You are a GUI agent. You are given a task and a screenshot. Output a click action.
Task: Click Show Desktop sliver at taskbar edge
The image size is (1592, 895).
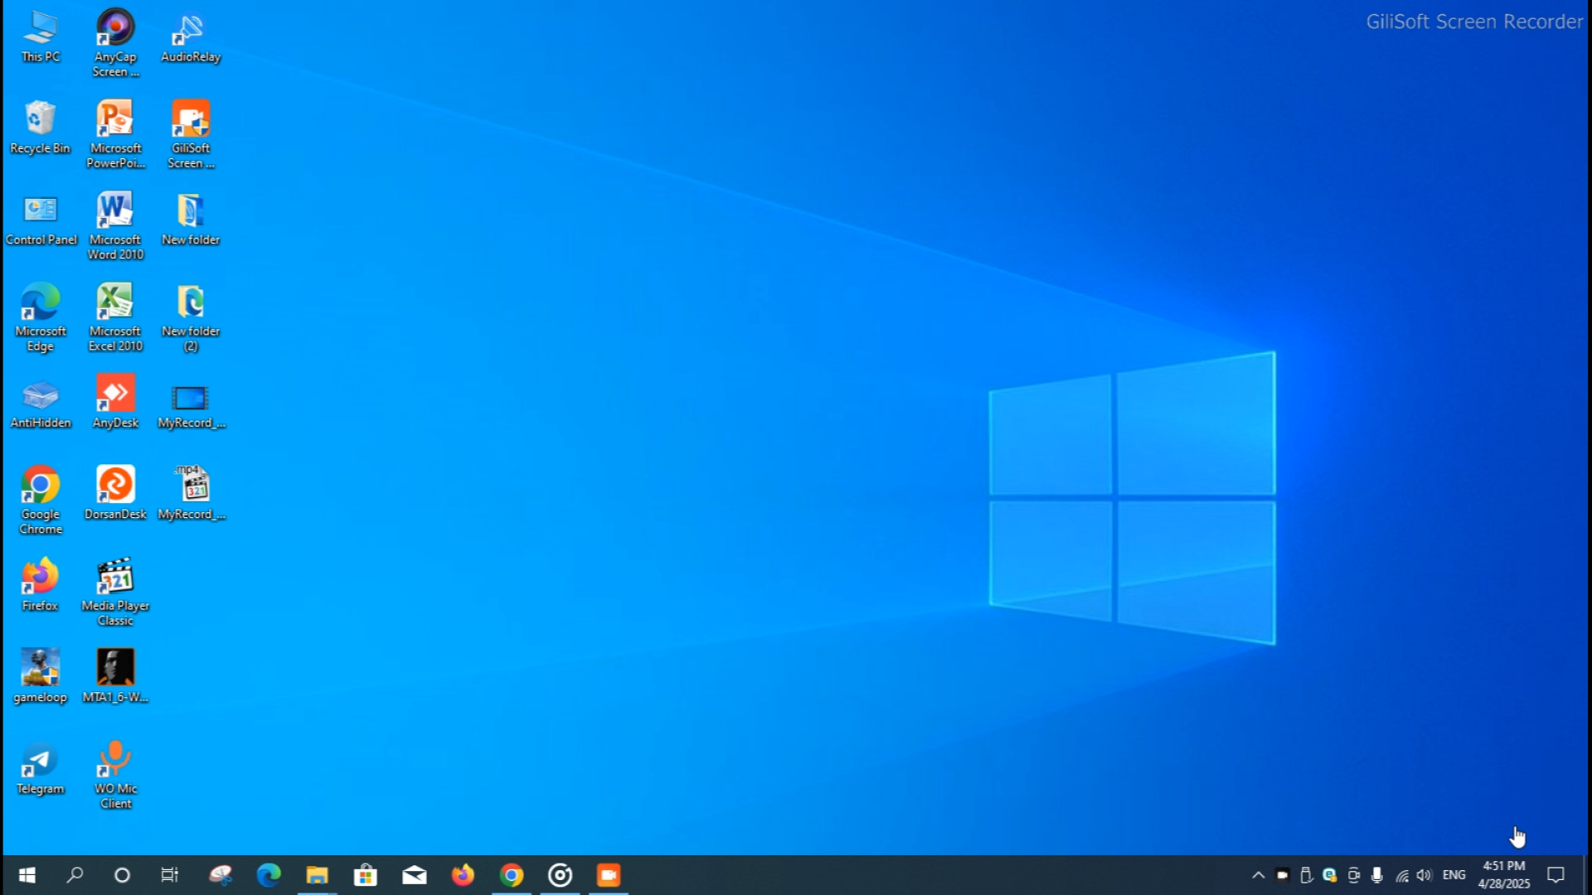tap(1588, 875)
